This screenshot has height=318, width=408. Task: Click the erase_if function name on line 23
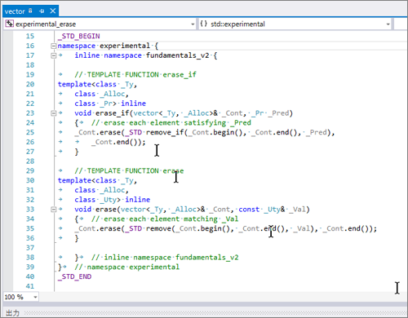coord(112,113)
